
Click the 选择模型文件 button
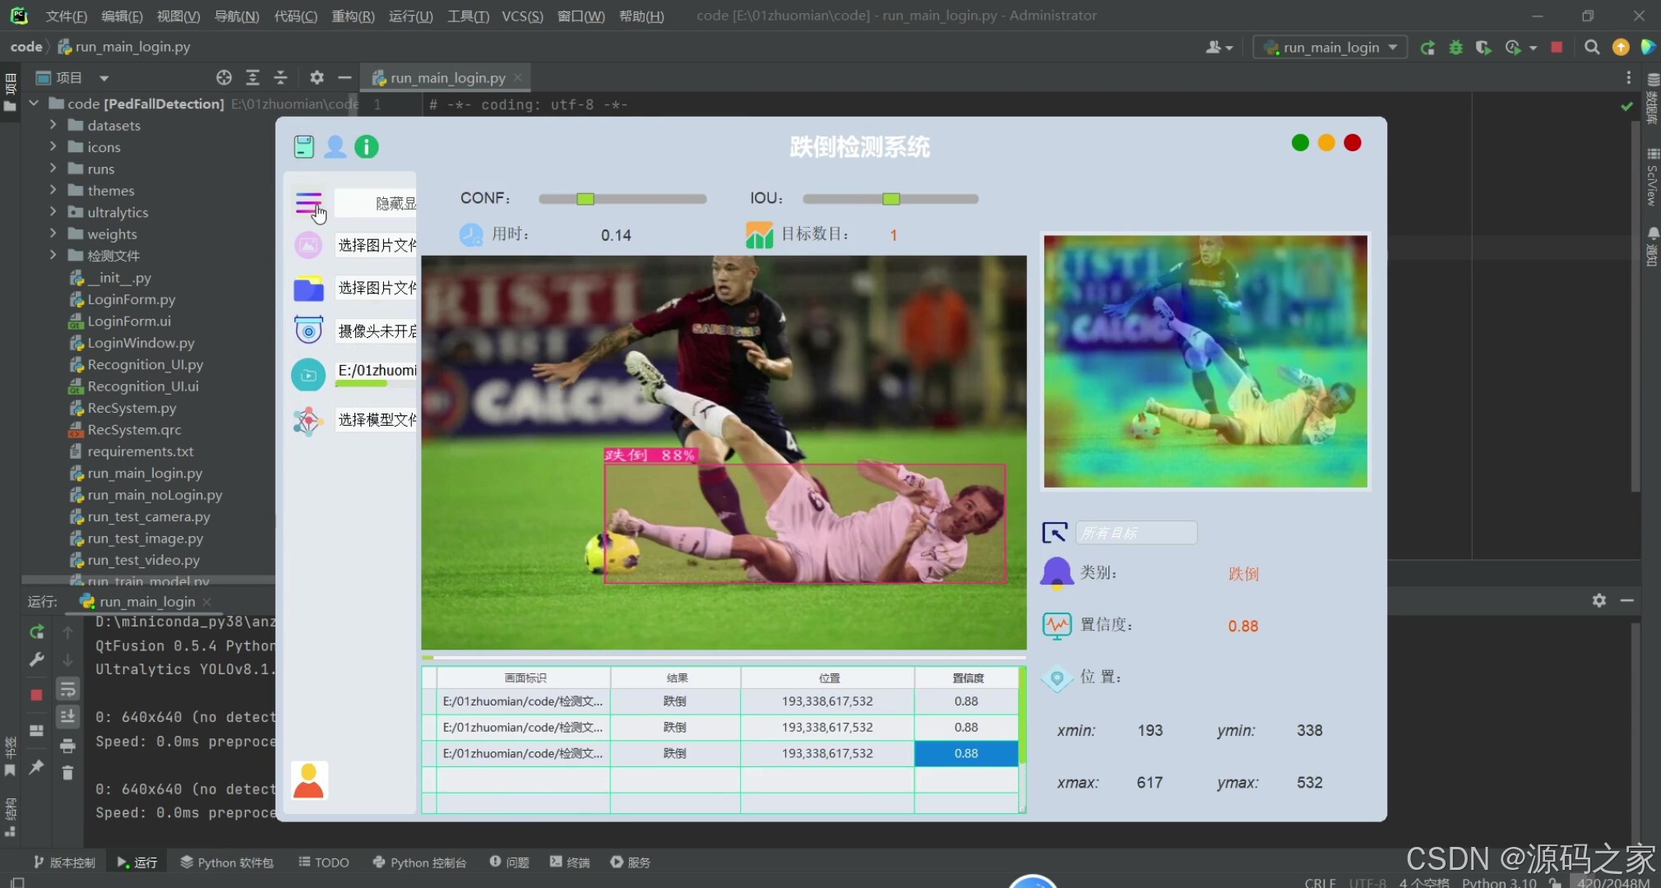[377, 420]
